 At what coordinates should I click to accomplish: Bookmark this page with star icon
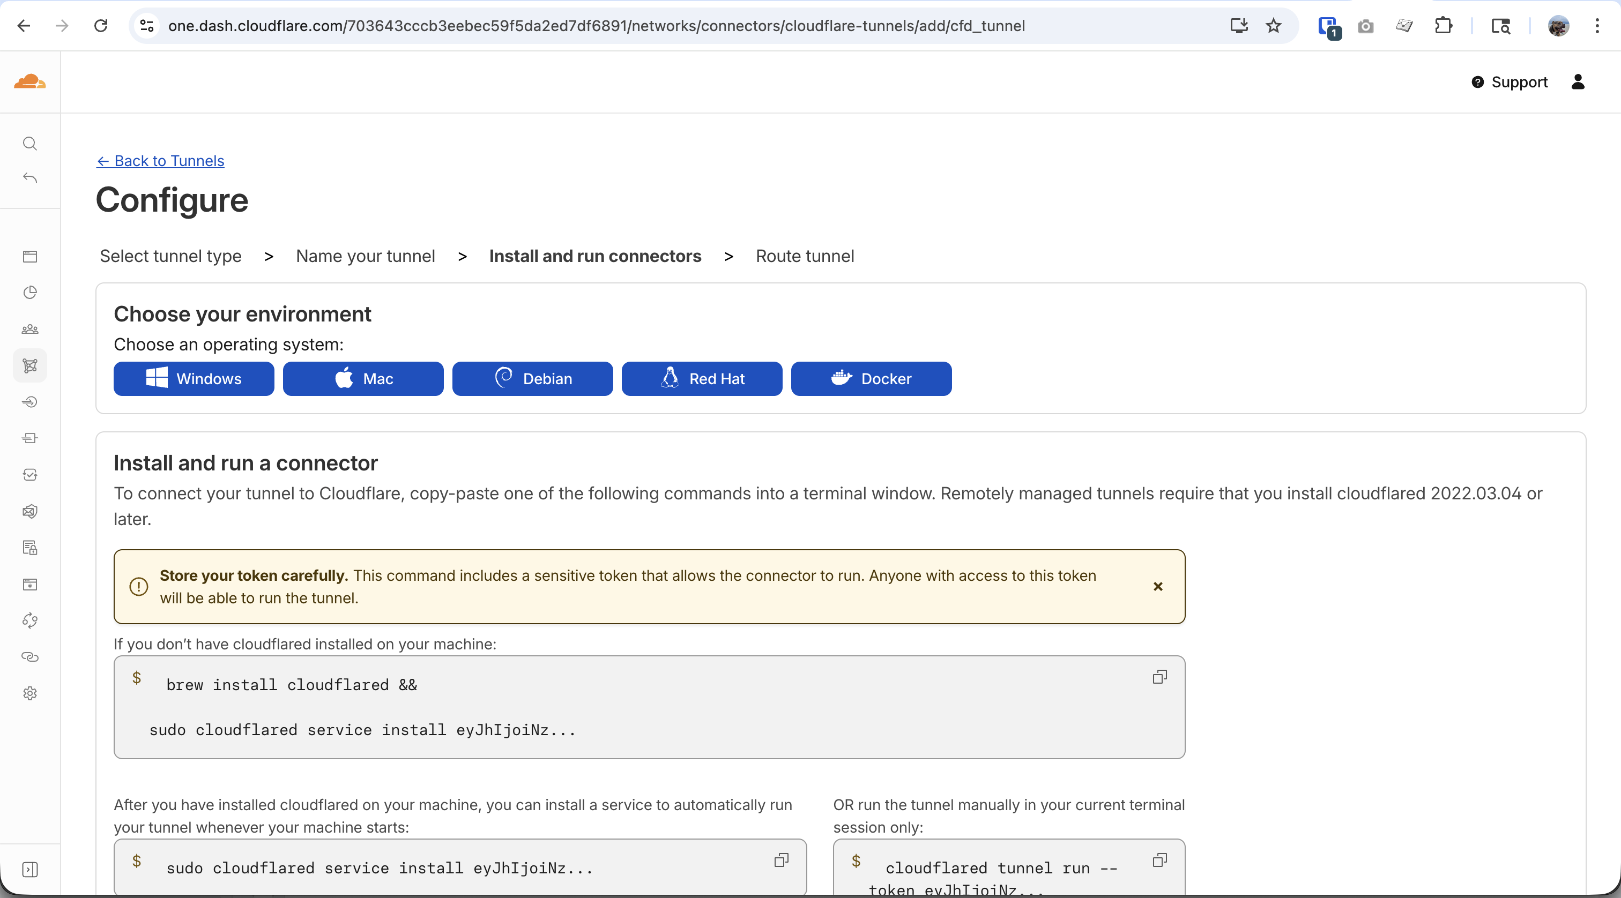pos(1273,26)
